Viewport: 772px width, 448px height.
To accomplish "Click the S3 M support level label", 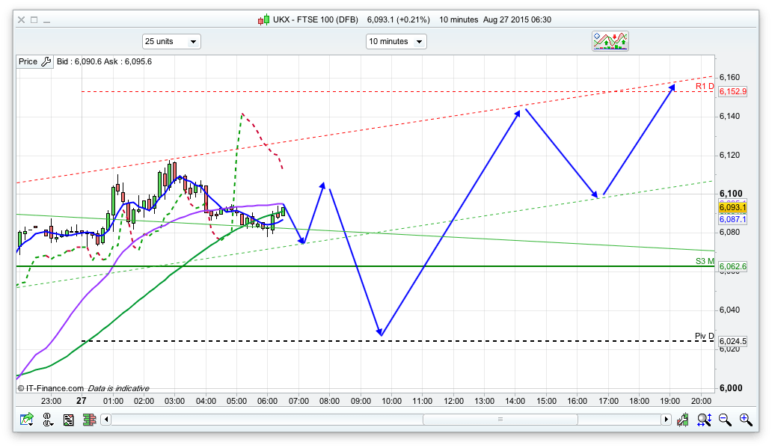I will click(704, 261).
